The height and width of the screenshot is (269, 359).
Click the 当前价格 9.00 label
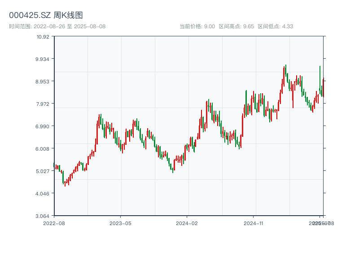coord(197,26)
